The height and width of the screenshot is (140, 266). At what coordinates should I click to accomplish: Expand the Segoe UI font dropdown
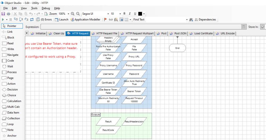coord(108,14)
